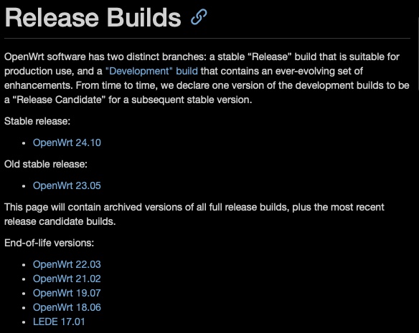Click the bullet before OpenWrt 23.05
419x333 pixels.
point(24,186)
